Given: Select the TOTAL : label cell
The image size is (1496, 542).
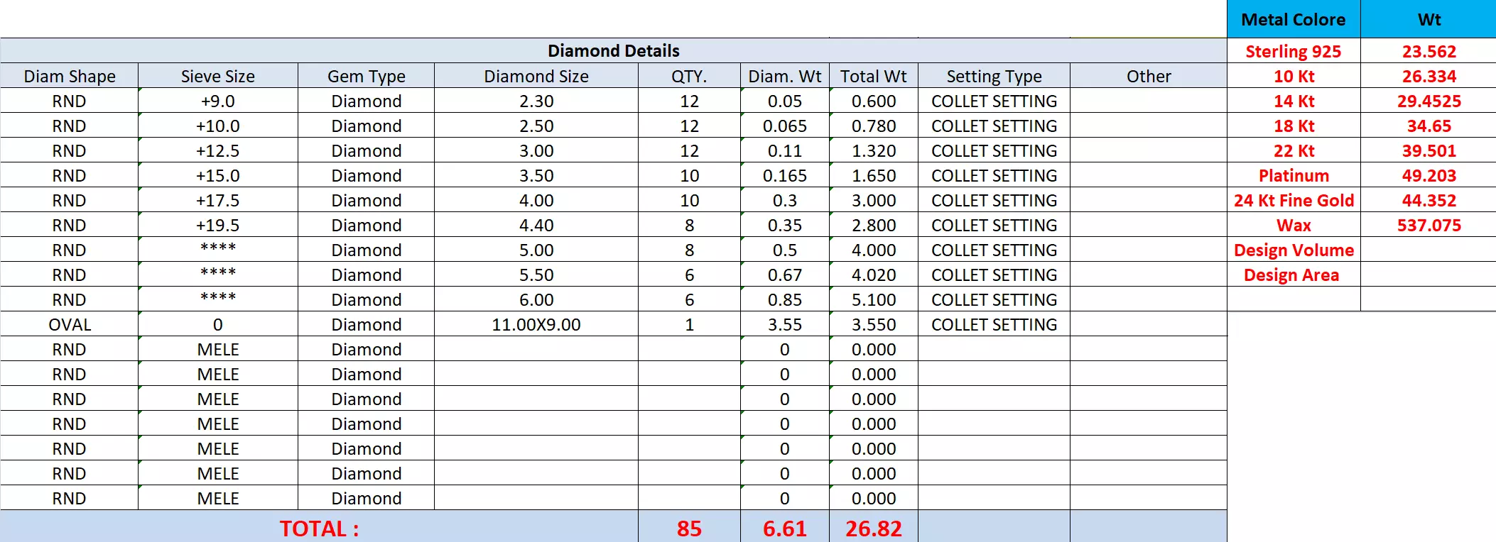Looking at the screenshot, I should point(319,528).
